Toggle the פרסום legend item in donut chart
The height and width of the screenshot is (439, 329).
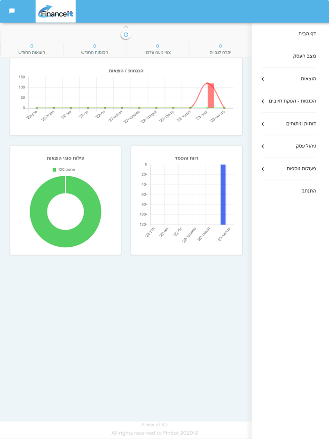point(64,170)
